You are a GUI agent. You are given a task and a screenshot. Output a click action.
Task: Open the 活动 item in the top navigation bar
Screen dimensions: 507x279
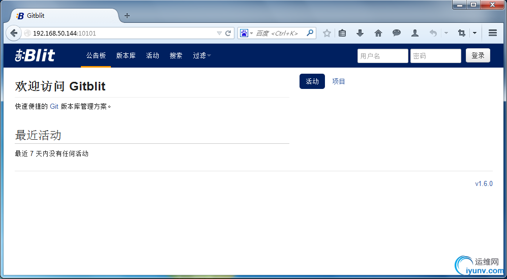[x=153, y=55]
